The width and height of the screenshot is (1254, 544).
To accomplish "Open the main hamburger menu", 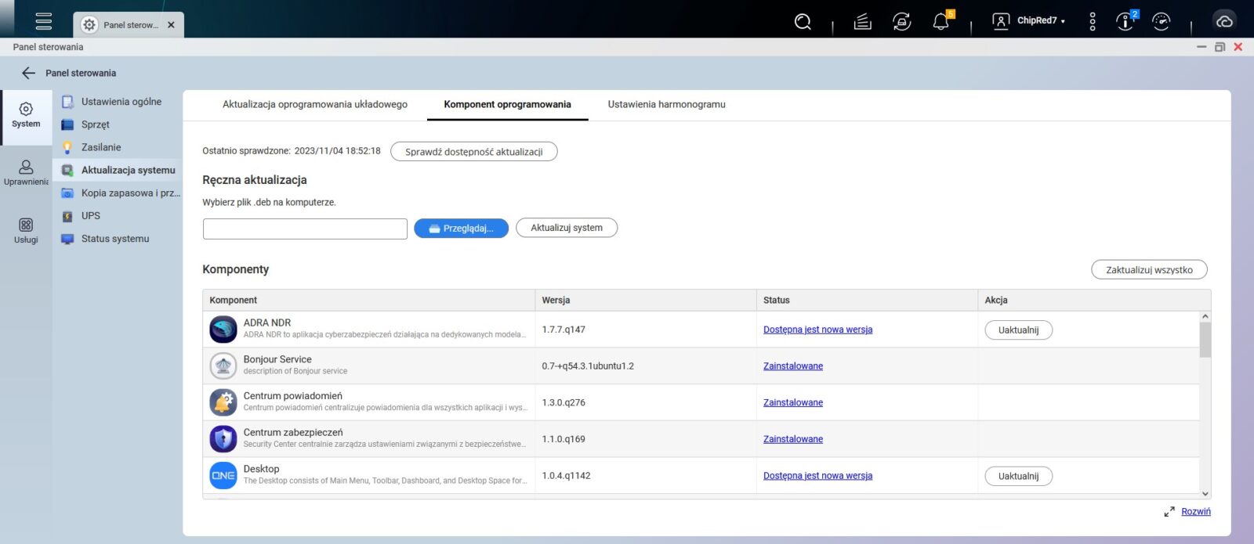I will (x=44, y=21).
